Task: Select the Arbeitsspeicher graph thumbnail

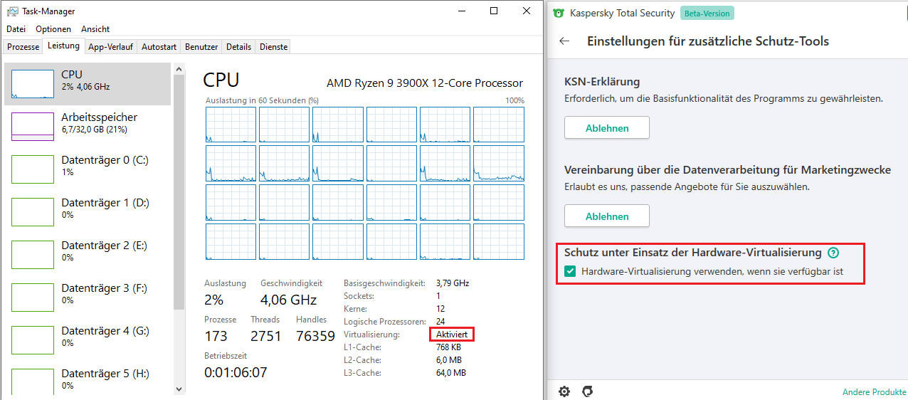Action: [x=33, y=127]
